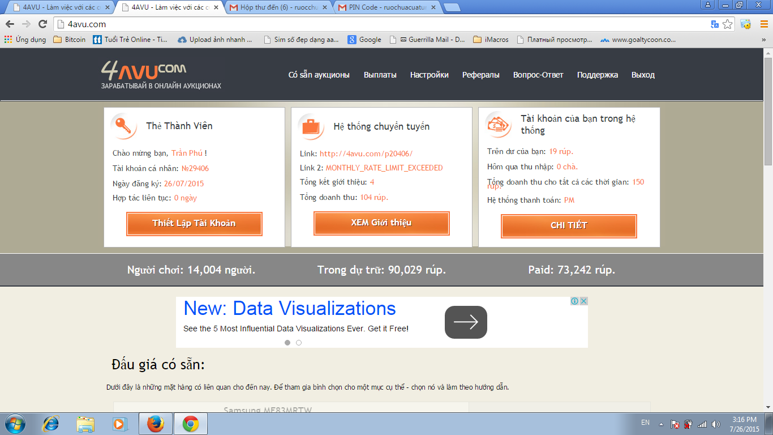The image size is (773, 435).
Task: Open the referral link 4avu.com/p20406
Action: pyautogui.click(x=366, y=153)
